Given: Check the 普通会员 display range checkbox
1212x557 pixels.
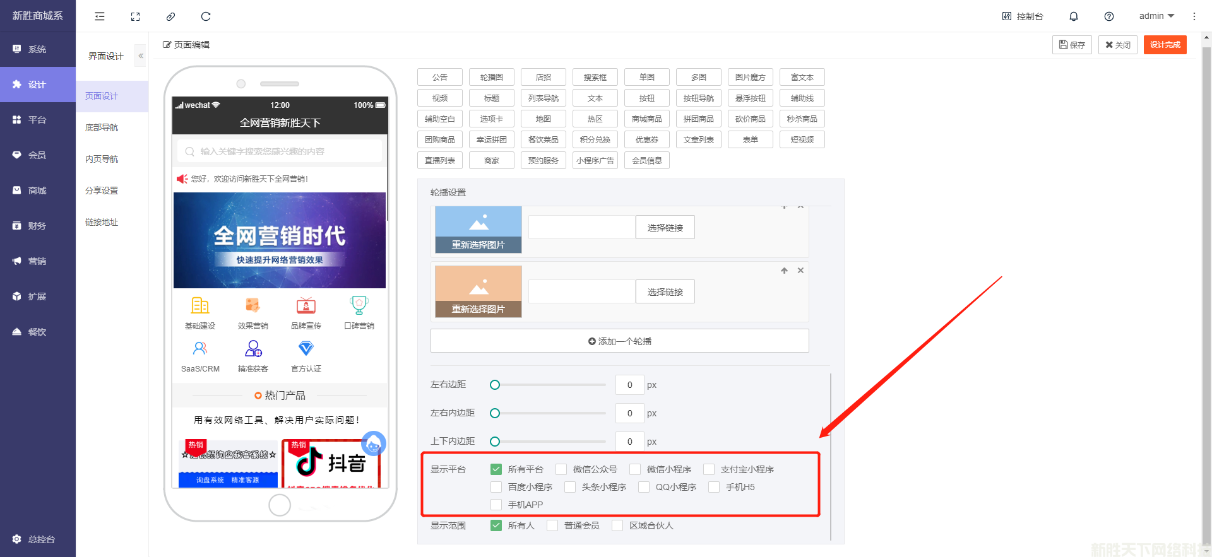Looking at the screenshot, I should click(552, 525).
